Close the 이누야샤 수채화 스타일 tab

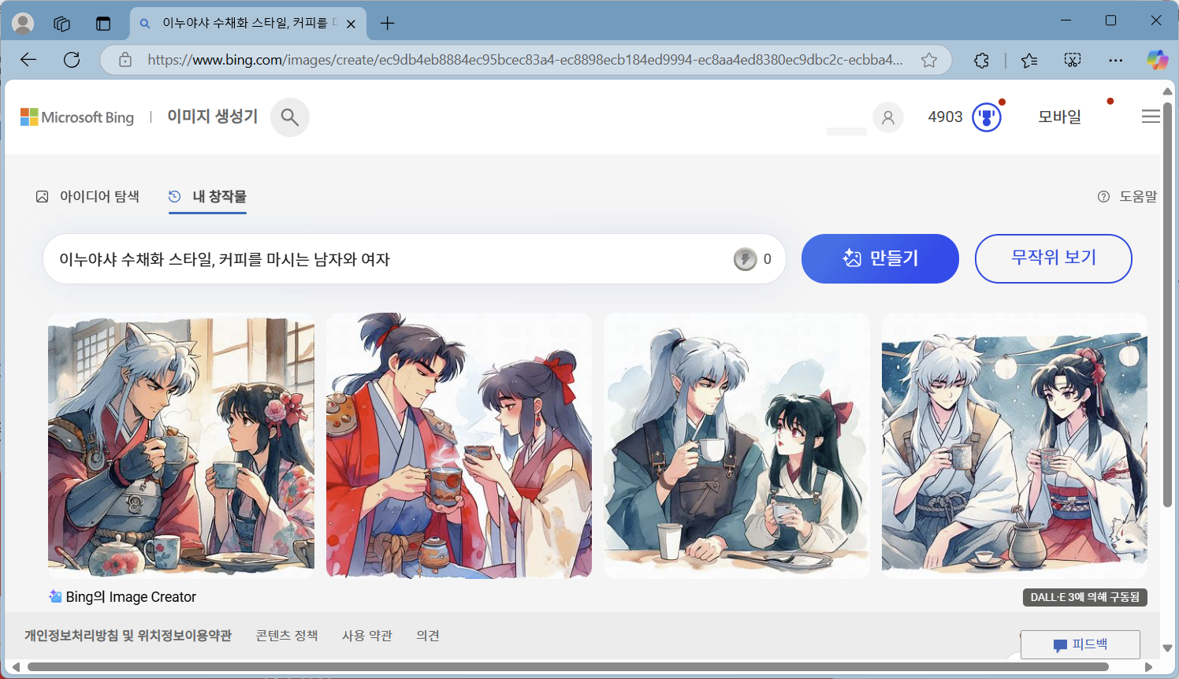tap(351, 24)
